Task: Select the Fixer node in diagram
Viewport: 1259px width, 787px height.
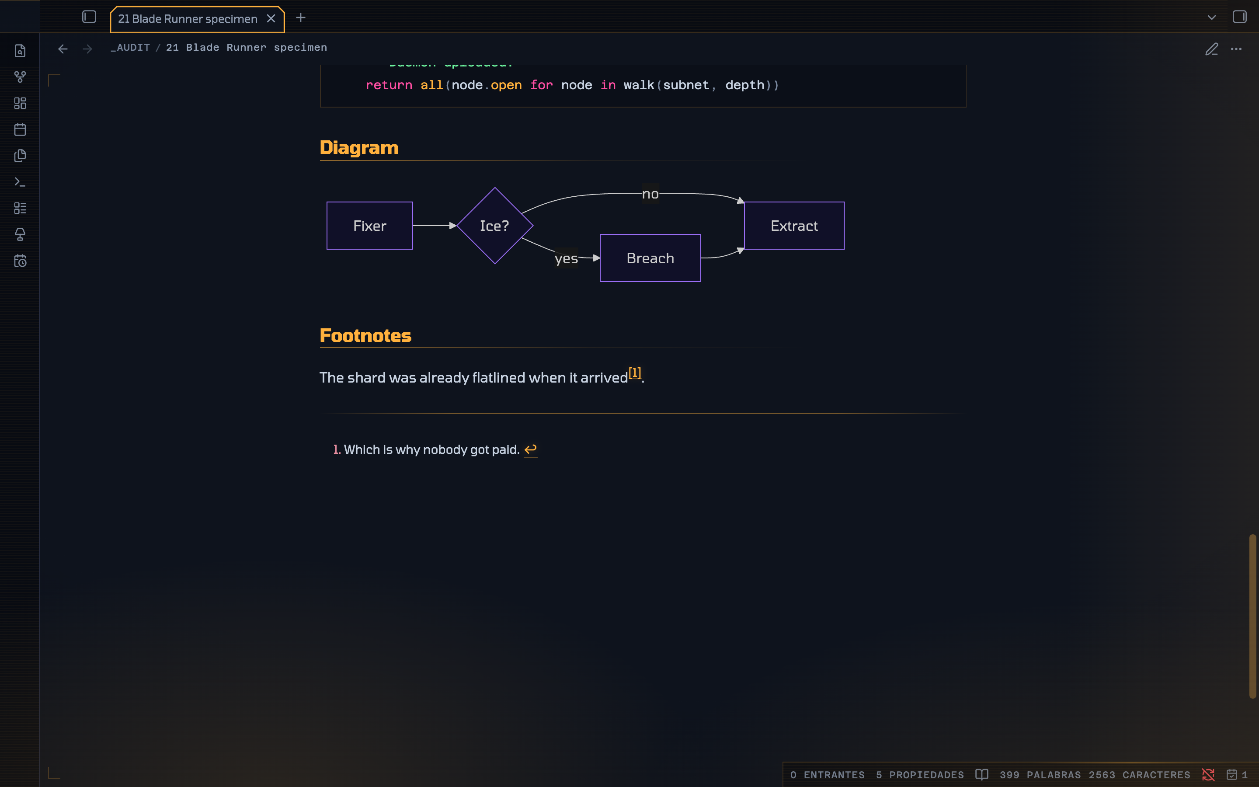Action: pyautogui.click(x=370, y=226)
